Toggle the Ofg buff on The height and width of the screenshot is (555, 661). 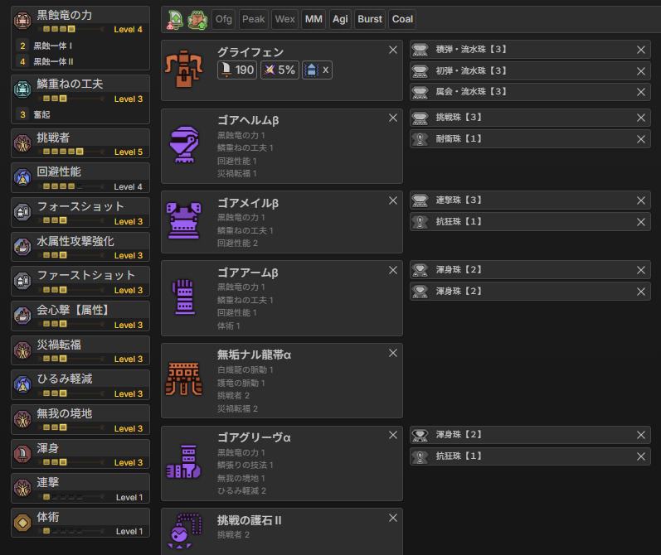[x=223, y=19]
